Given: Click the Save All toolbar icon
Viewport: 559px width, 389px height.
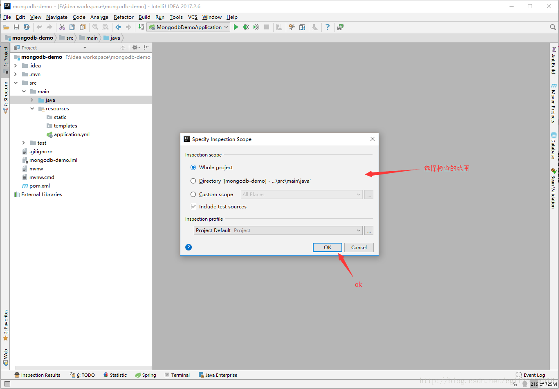Looking at the screenshot, I should pyautogui.click(x=16, y=27).
